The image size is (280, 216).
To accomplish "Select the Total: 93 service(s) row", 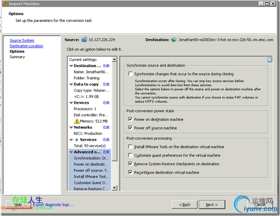I will pyautogui.click(x=89, y=146).
